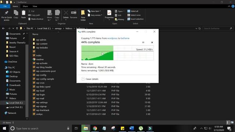The width and height of the screenshot is (235, 132).
Task: Select Paste shortcut in ribbon
Action: (36, 19)
